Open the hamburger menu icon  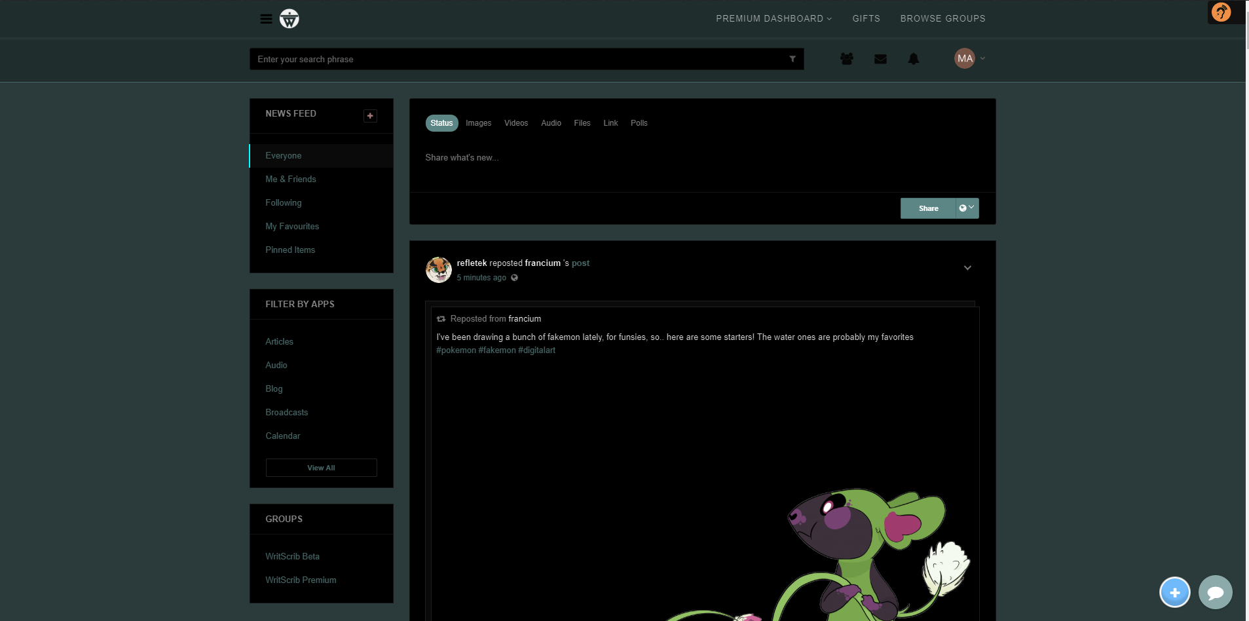click(266, 19)
